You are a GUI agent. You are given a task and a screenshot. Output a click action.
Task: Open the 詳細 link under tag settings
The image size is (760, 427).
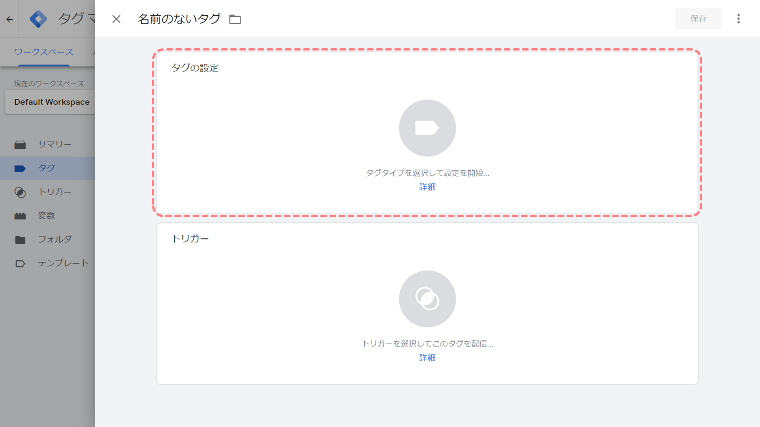427,187
